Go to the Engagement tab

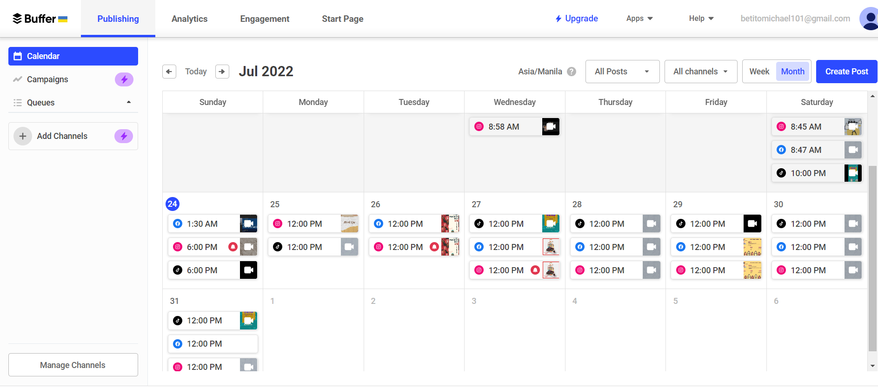(x=265, y=19)
